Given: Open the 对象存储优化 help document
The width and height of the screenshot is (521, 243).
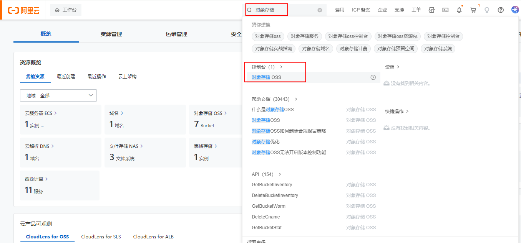Looking at the screenshot, I should click(x=265, y=142).
